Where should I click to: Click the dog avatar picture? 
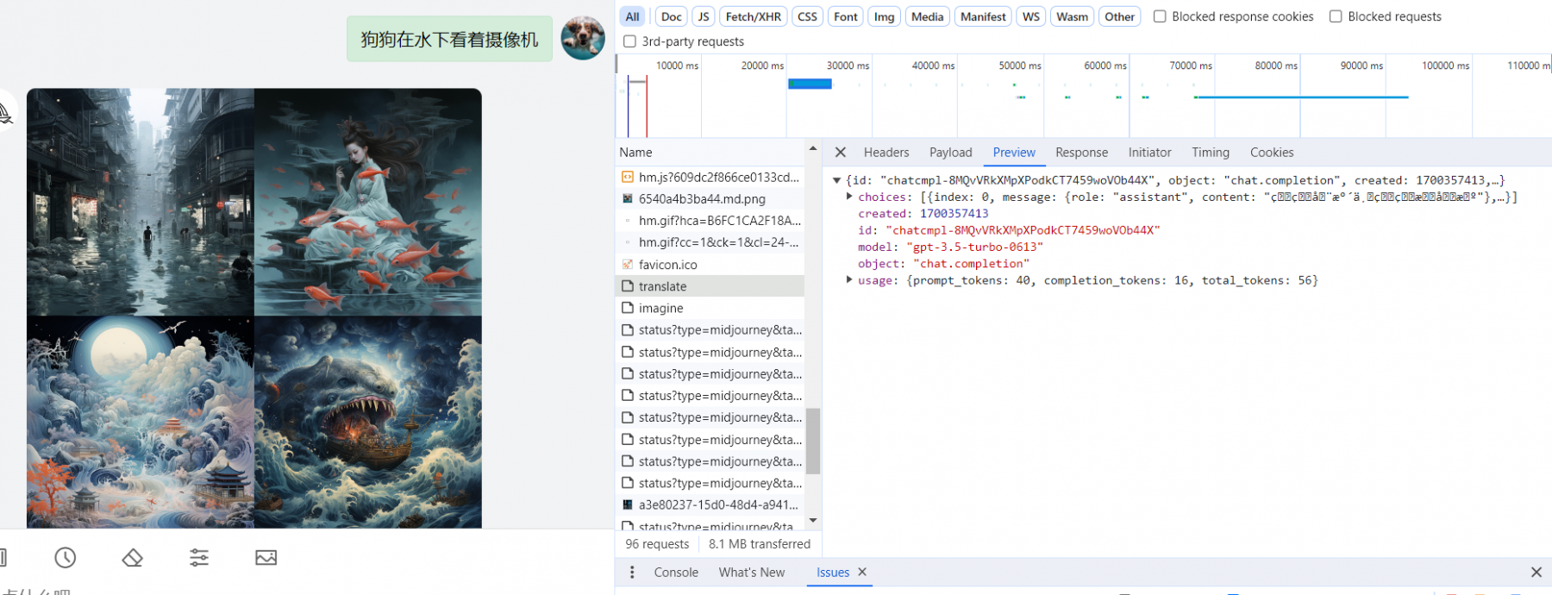pyautogui.click(x=583, y=38)
